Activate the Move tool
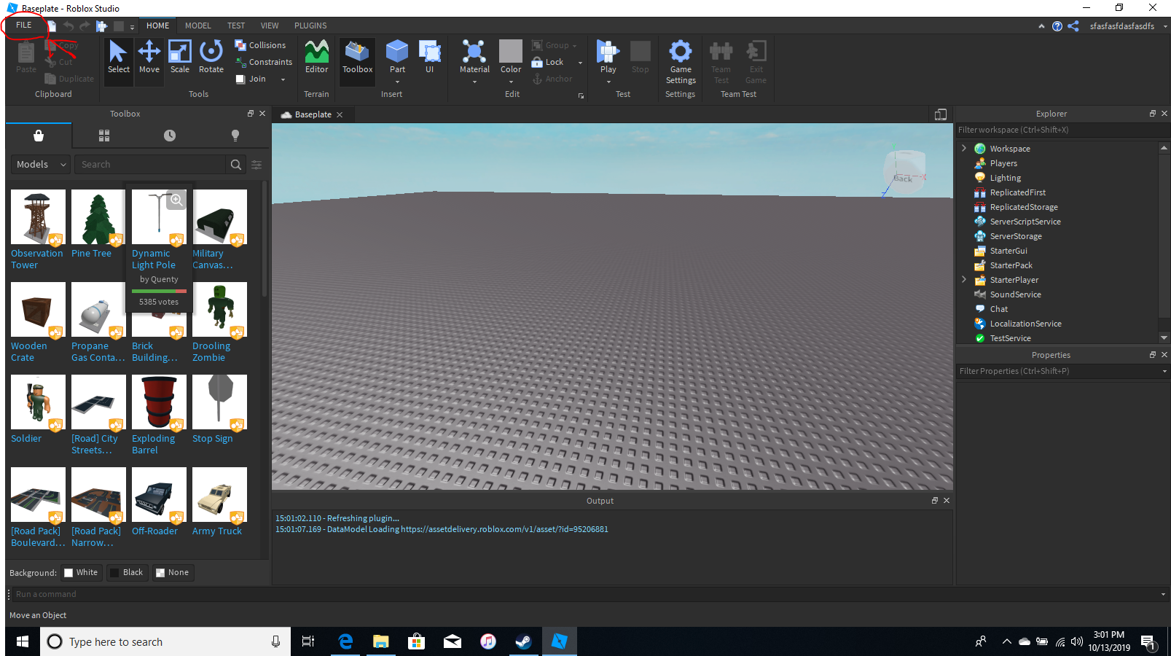Screen dimensions: 1171x656 149,57
